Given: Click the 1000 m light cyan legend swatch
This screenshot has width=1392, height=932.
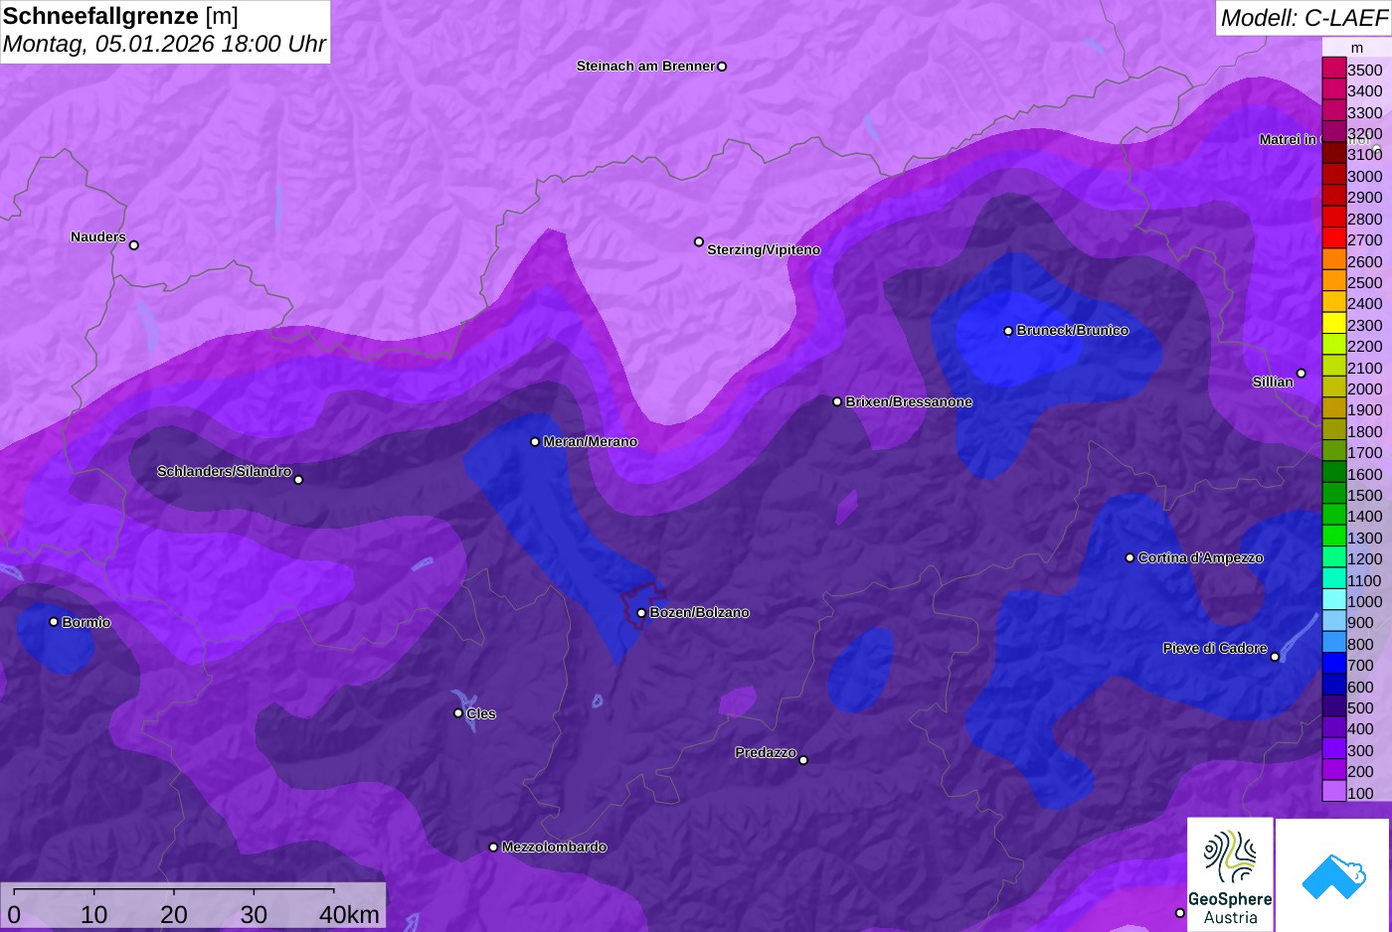Looking at the screenshot, I should pos(1333,601).
